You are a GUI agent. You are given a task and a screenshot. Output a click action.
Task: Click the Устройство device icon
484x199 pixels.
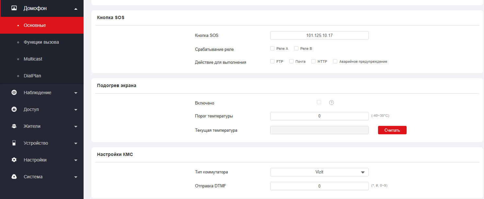coord(14,143)
